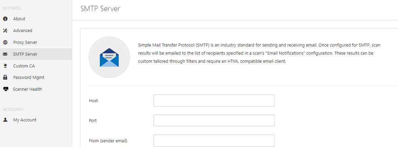This screenshot has height=147, width=398.
Task: Select the From sender email field
Action: coord(214,141)
